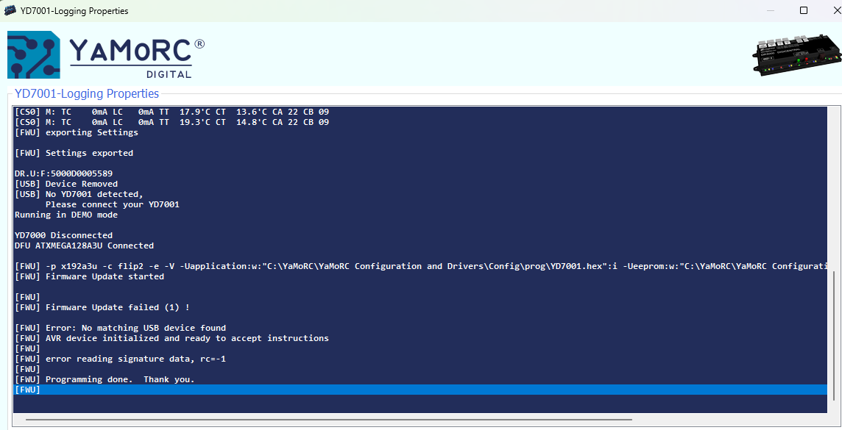Click the title bar app icon

point(10,10)
